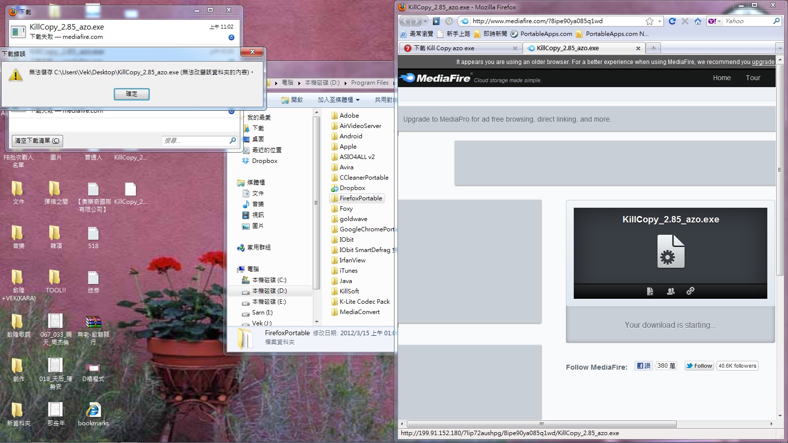Click the Firefox reload page icon

pos(672,21)
